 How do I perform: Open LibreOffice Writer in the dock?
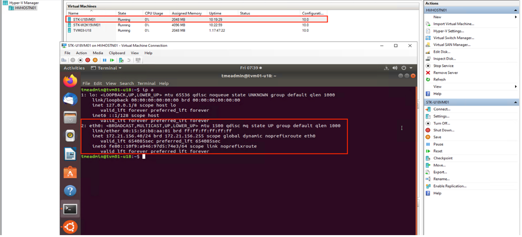[x=70, y=154]
